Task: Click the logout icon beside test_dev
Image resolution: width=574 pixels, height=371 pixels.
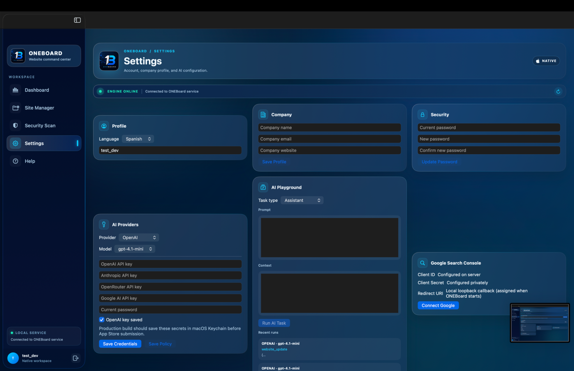Action: point(75,358)
